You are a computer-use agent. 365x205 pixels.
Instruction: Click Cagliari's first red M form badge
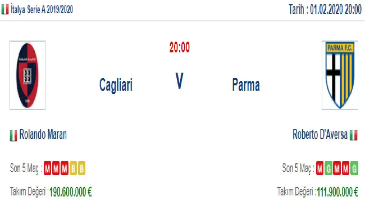[x=47, y=169]
